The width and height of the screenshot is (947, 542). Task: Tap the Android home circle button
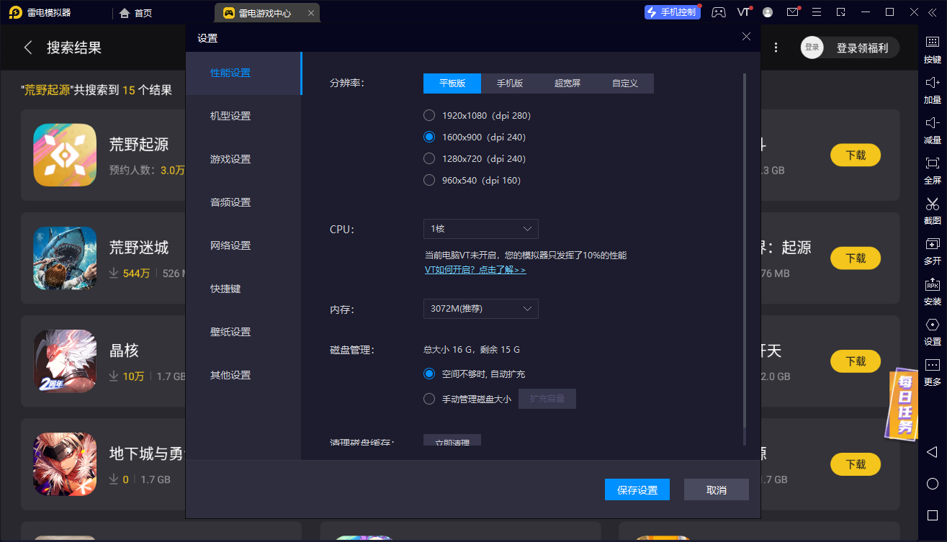pyautogui.click(x=932, y=483)
